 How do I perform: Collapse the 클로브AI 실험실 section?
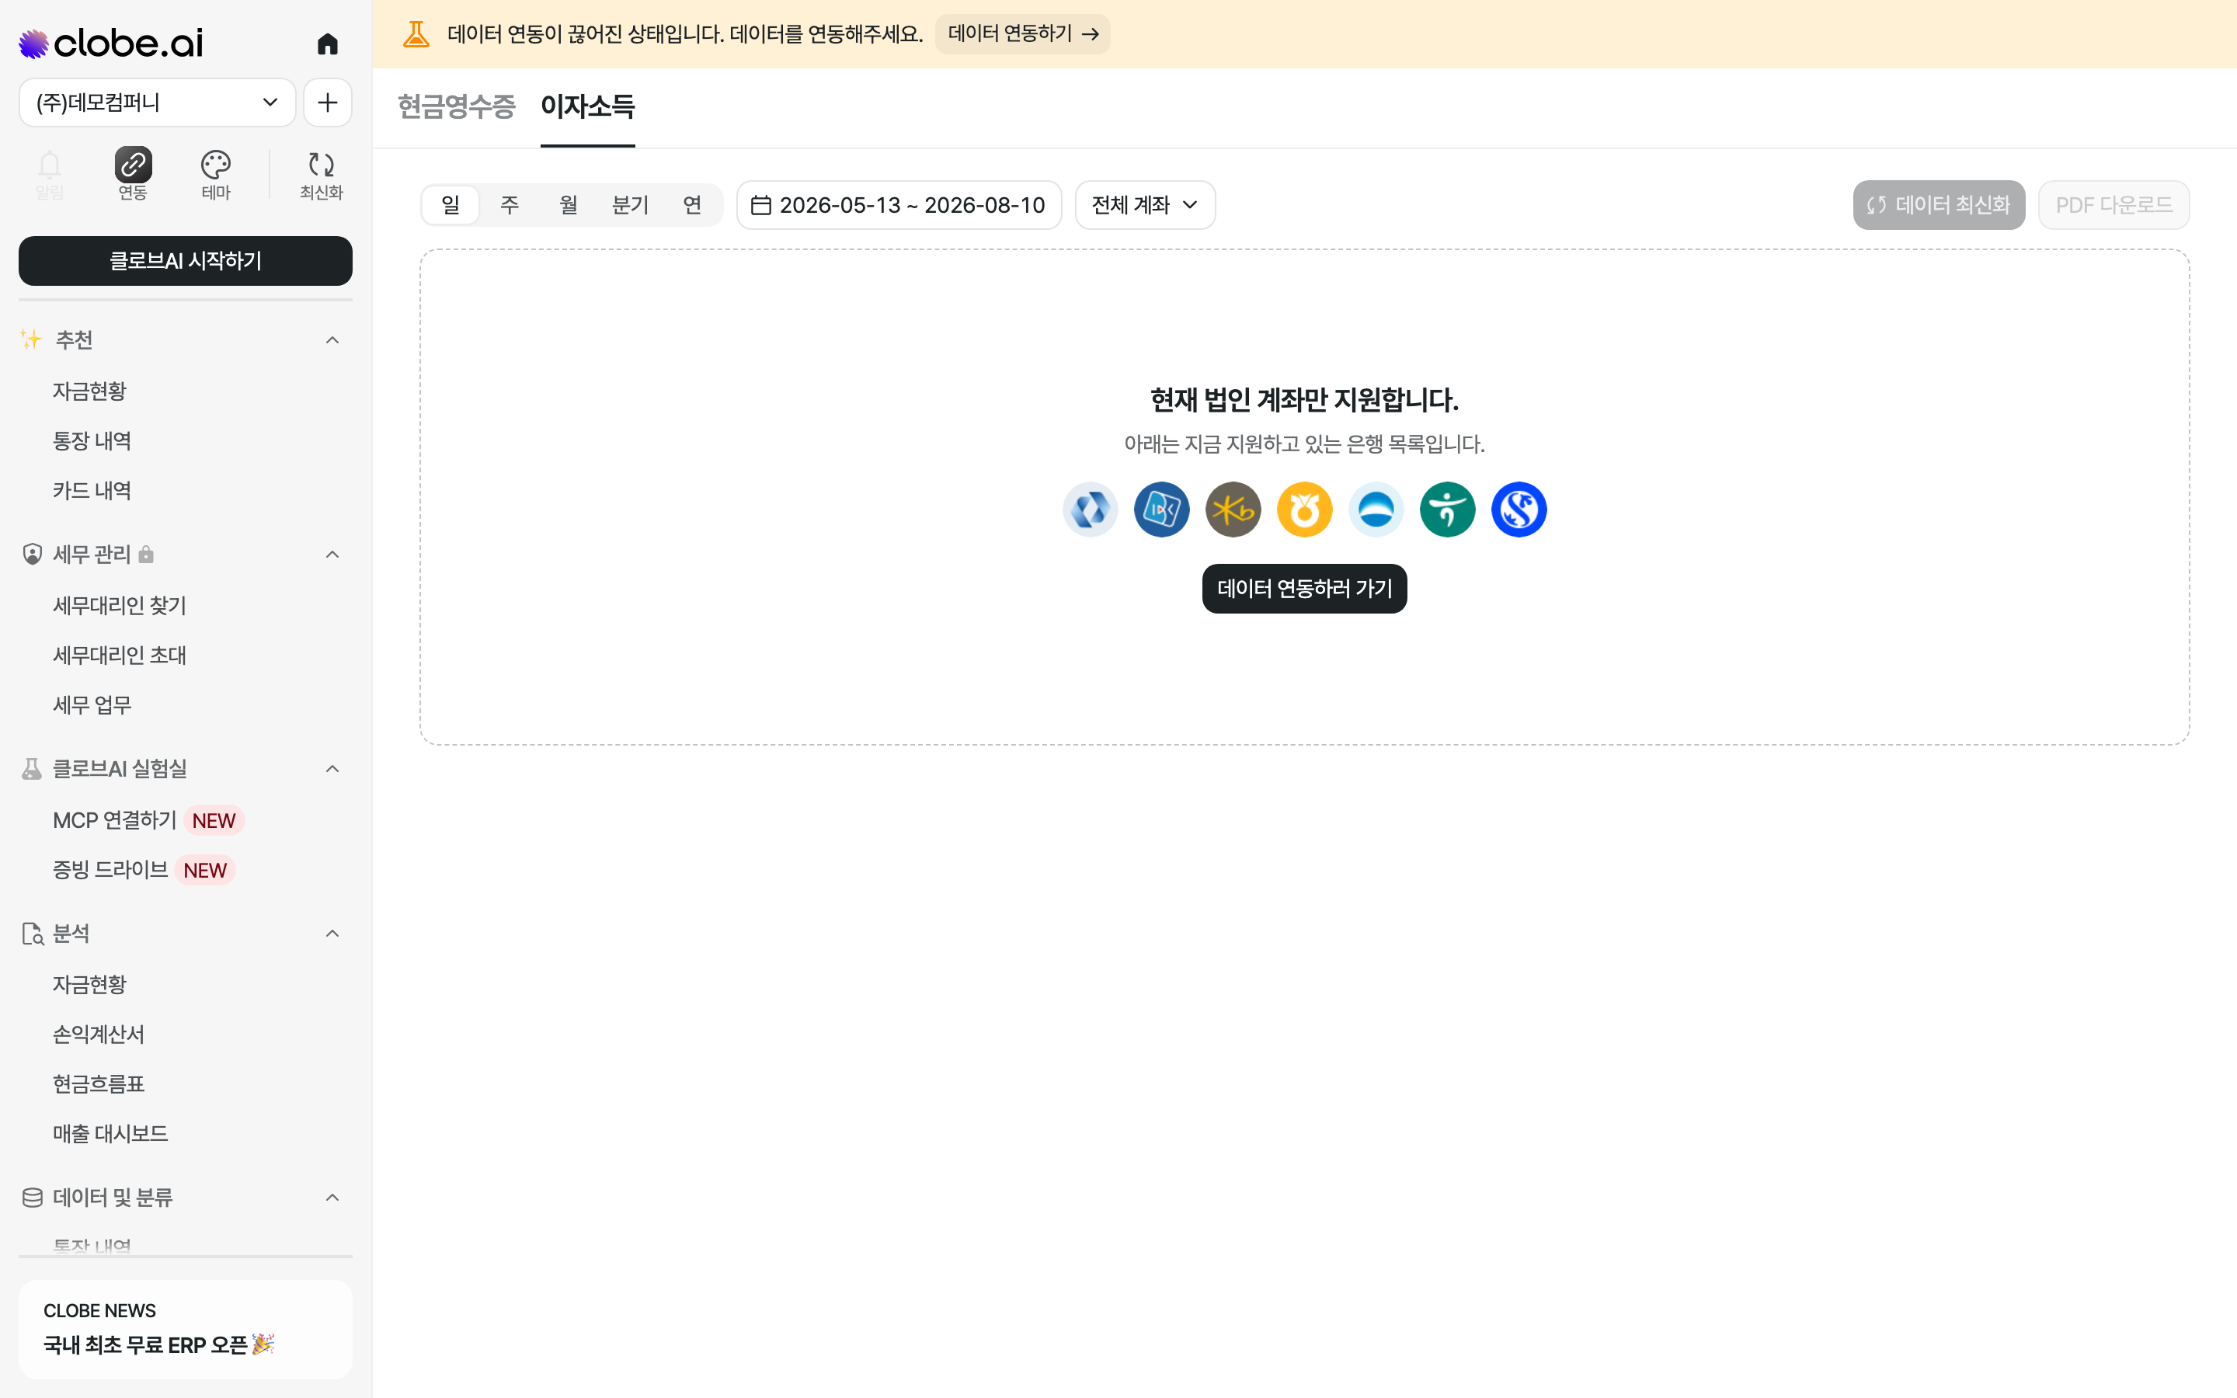(x=332, y=769)
